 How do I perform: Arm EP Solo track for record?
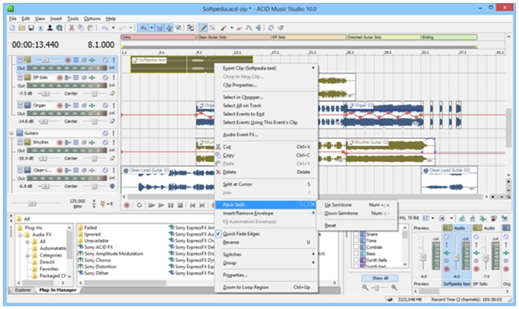[x=59, y=77]
